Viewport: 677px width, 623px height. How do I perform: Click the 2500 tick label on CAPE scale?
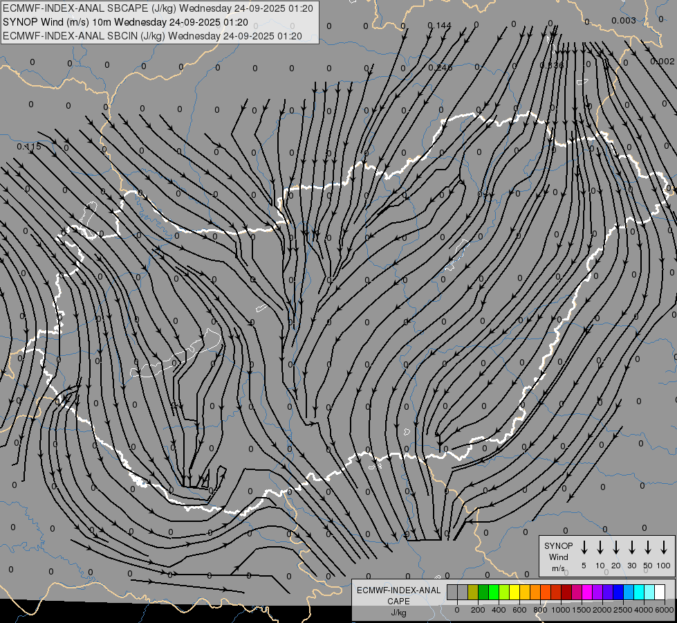coord(623,610)
